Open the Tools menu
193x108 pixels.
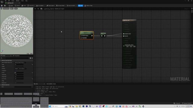22,1
